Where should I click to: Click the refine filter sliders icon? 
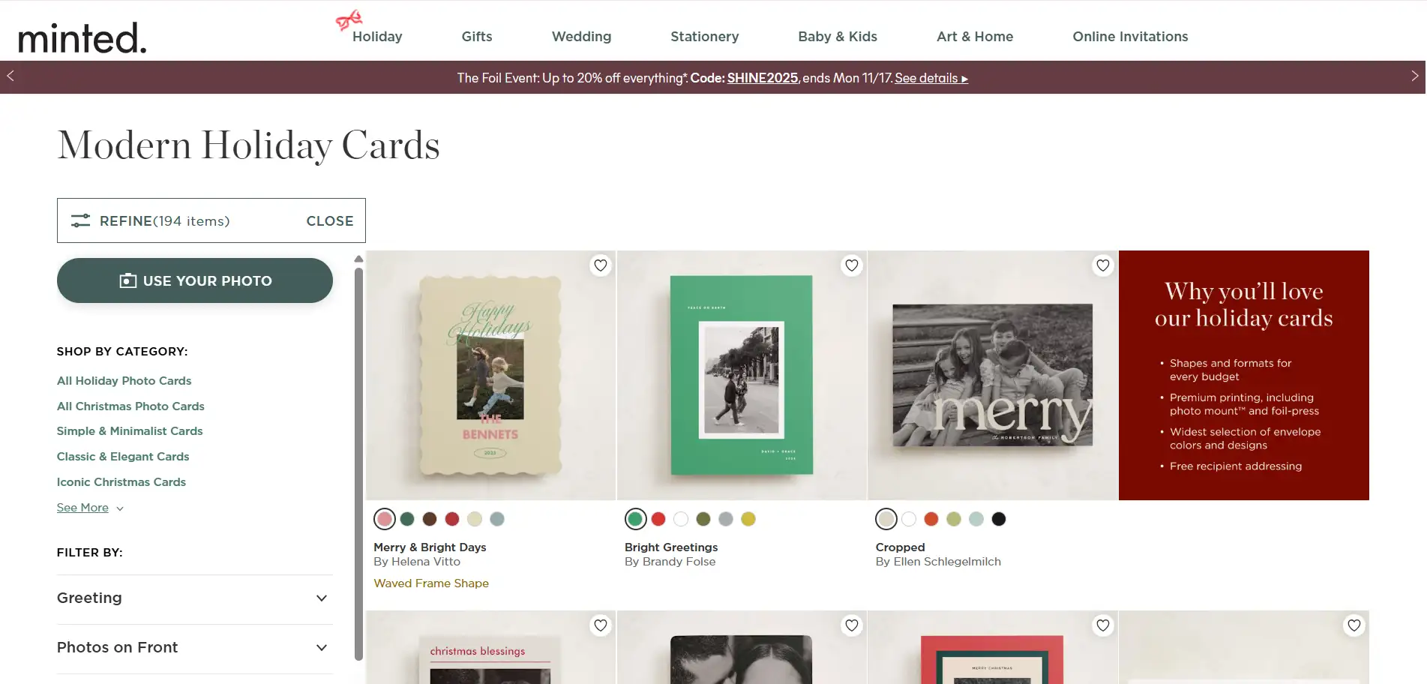click(80, 220)
